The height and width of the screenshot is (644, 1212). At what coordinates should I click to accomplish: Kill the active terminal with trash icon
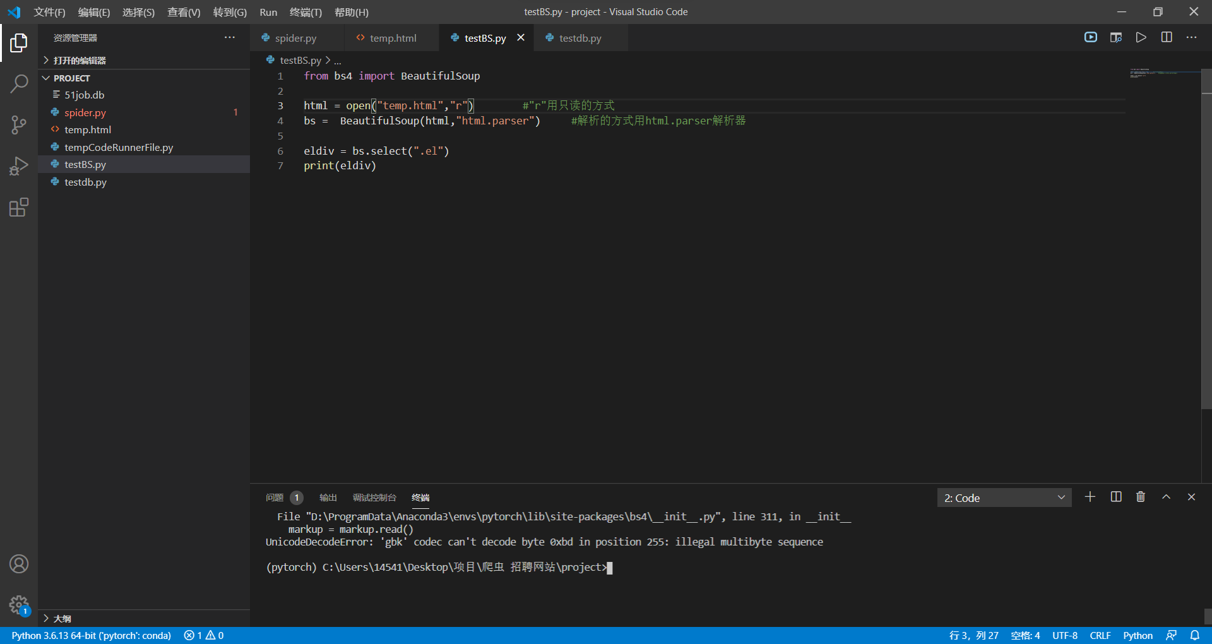[1140, 497]
